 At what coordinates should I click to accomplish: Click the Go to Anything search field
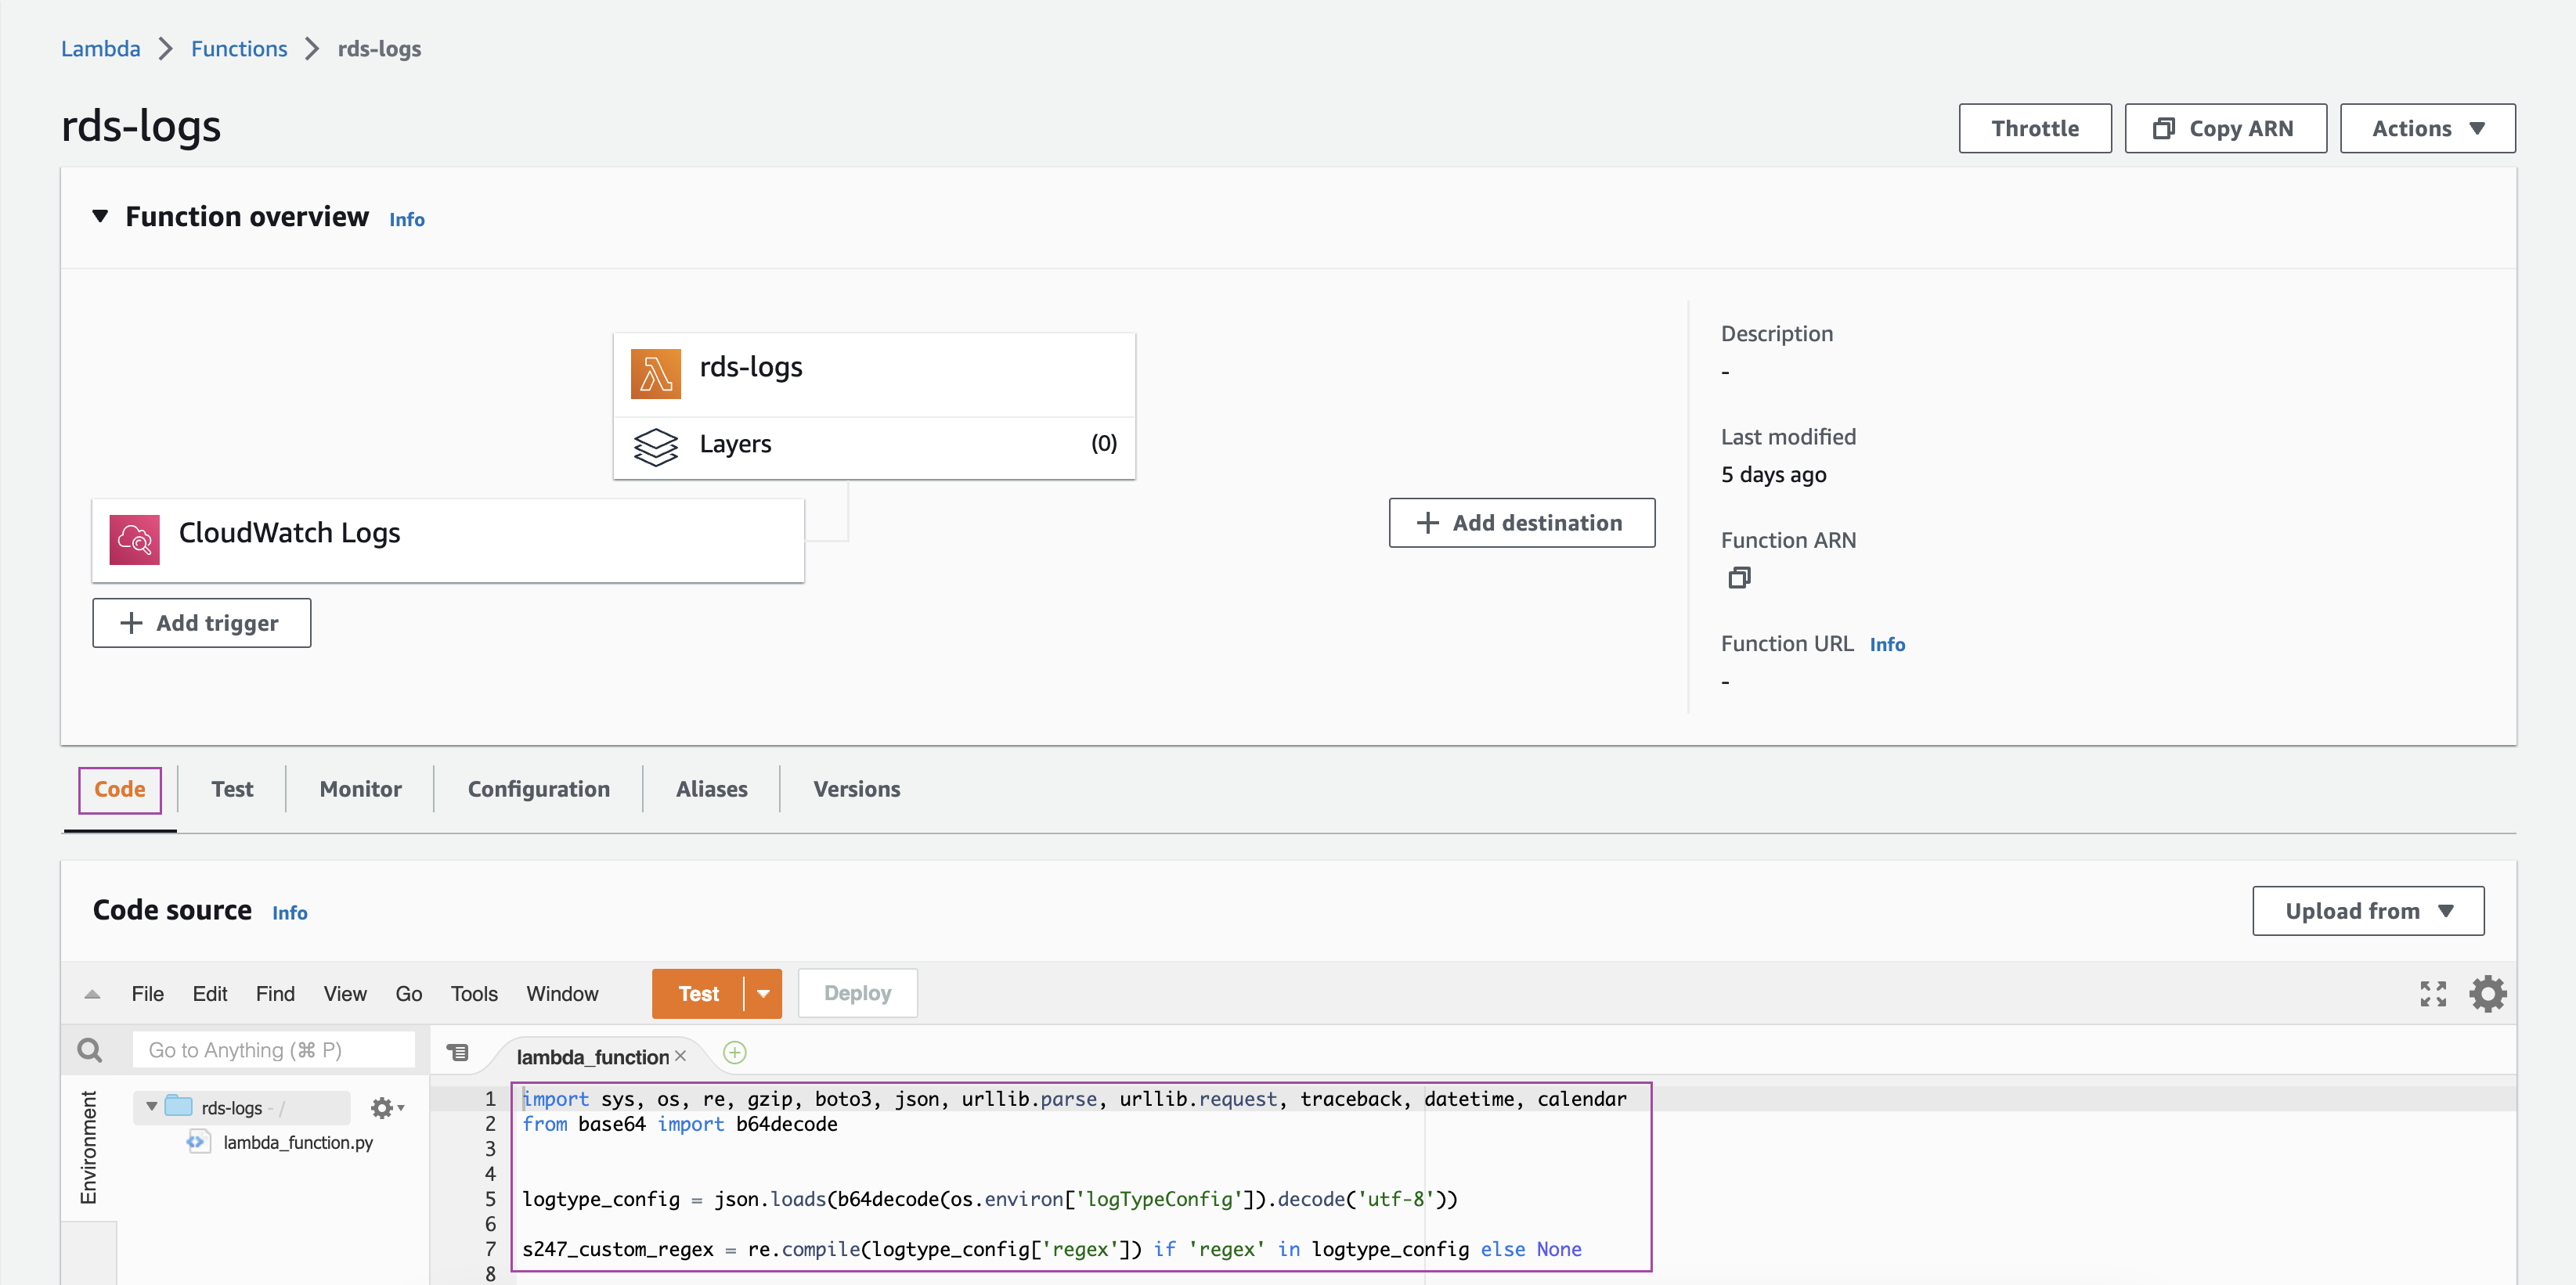point(273,1050)
